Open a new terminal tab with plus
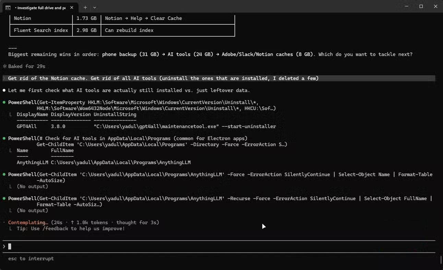The width and height of the screenshot is (443, 270). (x=85, y=8)
